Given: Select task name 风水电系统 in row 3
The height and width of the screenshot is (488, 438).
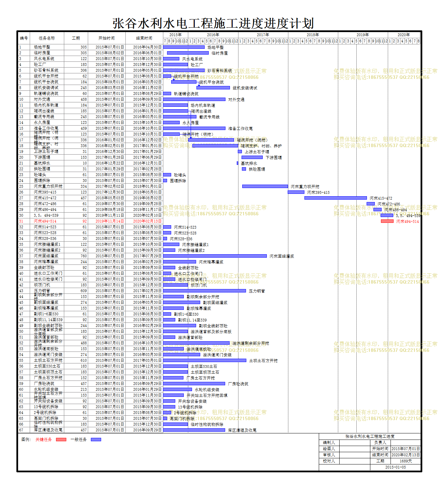Looking at the screenshot, I should click(44, 59).
